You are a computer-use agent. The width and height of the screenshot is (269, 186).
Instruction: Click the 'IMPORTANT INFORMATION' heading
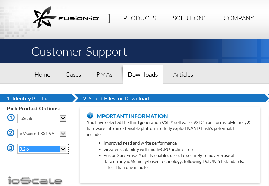pos(131,116)
